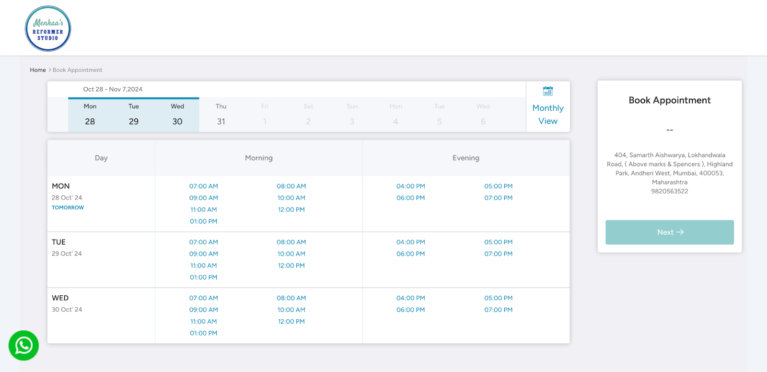Click the Next button

click(669, 232)
